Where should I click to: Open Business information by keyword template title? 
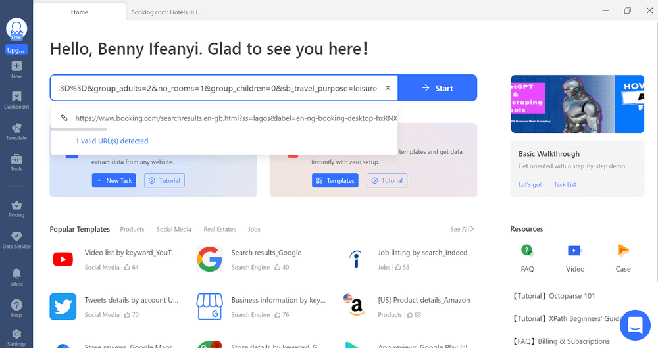[x=278, y=300]
